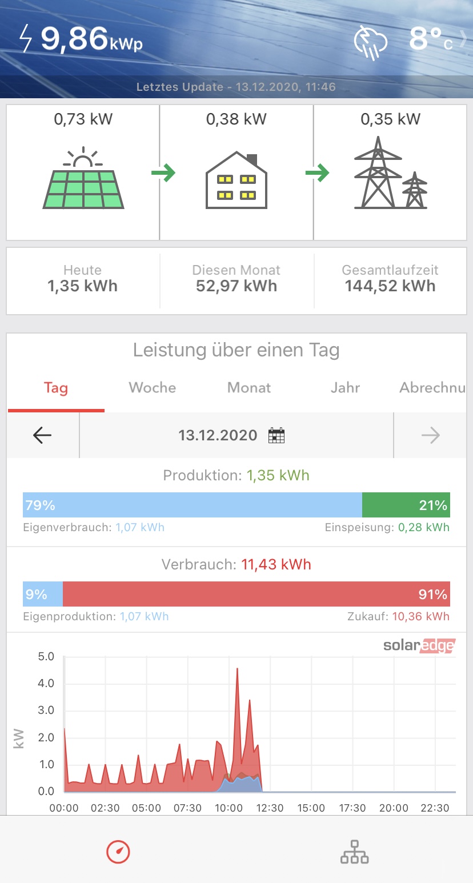Select the Jahr tab
This screenshot has width=473, height=883.
(345, 388)
